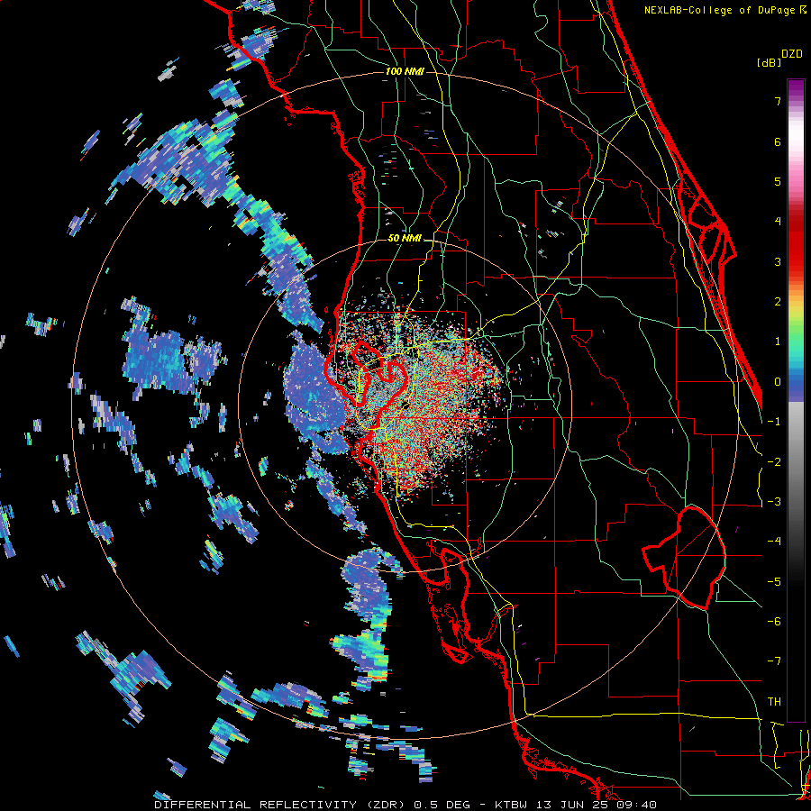Image resolution: width=811 pixels, height=811 pixels.
Task: Click the NEXLAB-College of DuPage label
Action: coord(725,10)
